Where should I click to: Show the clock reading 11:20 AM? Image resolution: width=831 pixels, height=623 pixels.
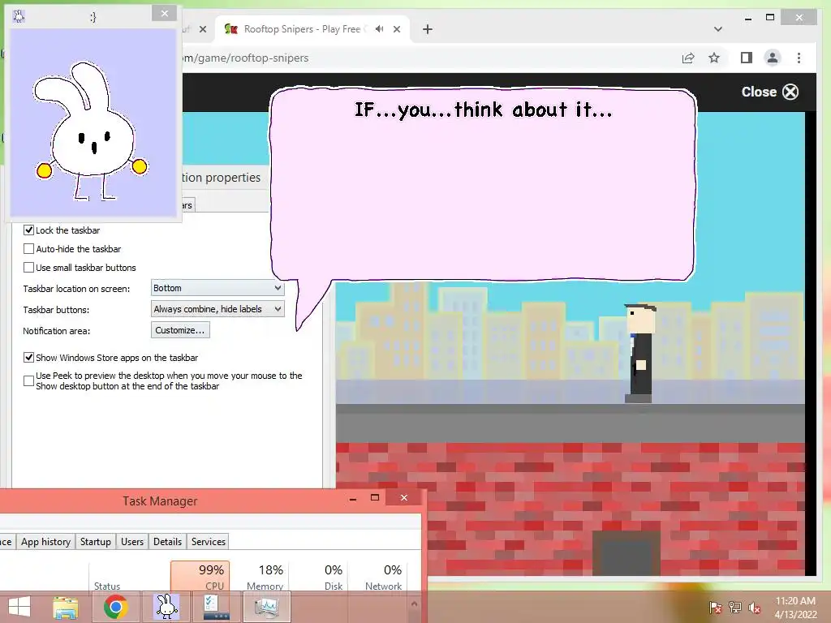tap(795, 601)
